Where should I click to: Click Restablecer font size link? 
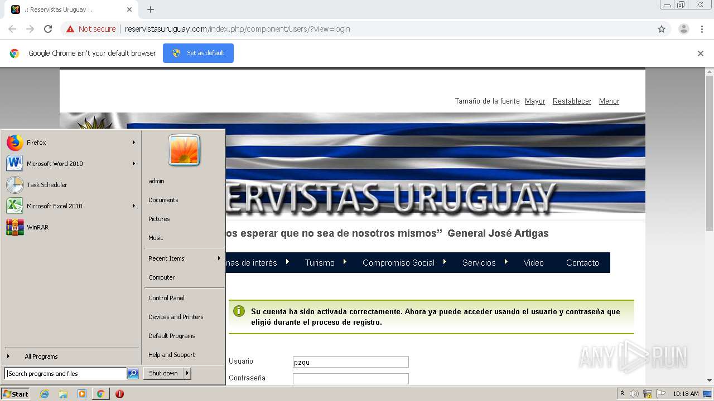[572, 101]
